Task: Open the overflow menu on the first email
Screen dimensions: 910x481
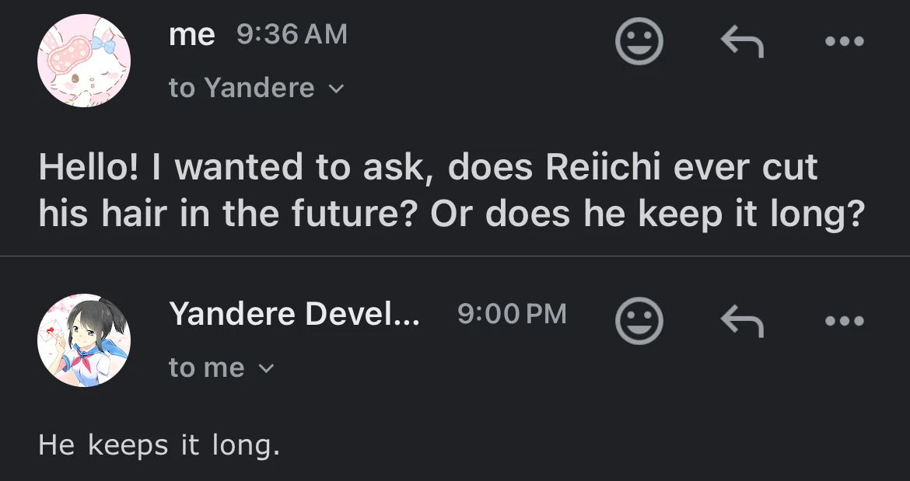Action: pyautogui.click(x=845, y=41)
